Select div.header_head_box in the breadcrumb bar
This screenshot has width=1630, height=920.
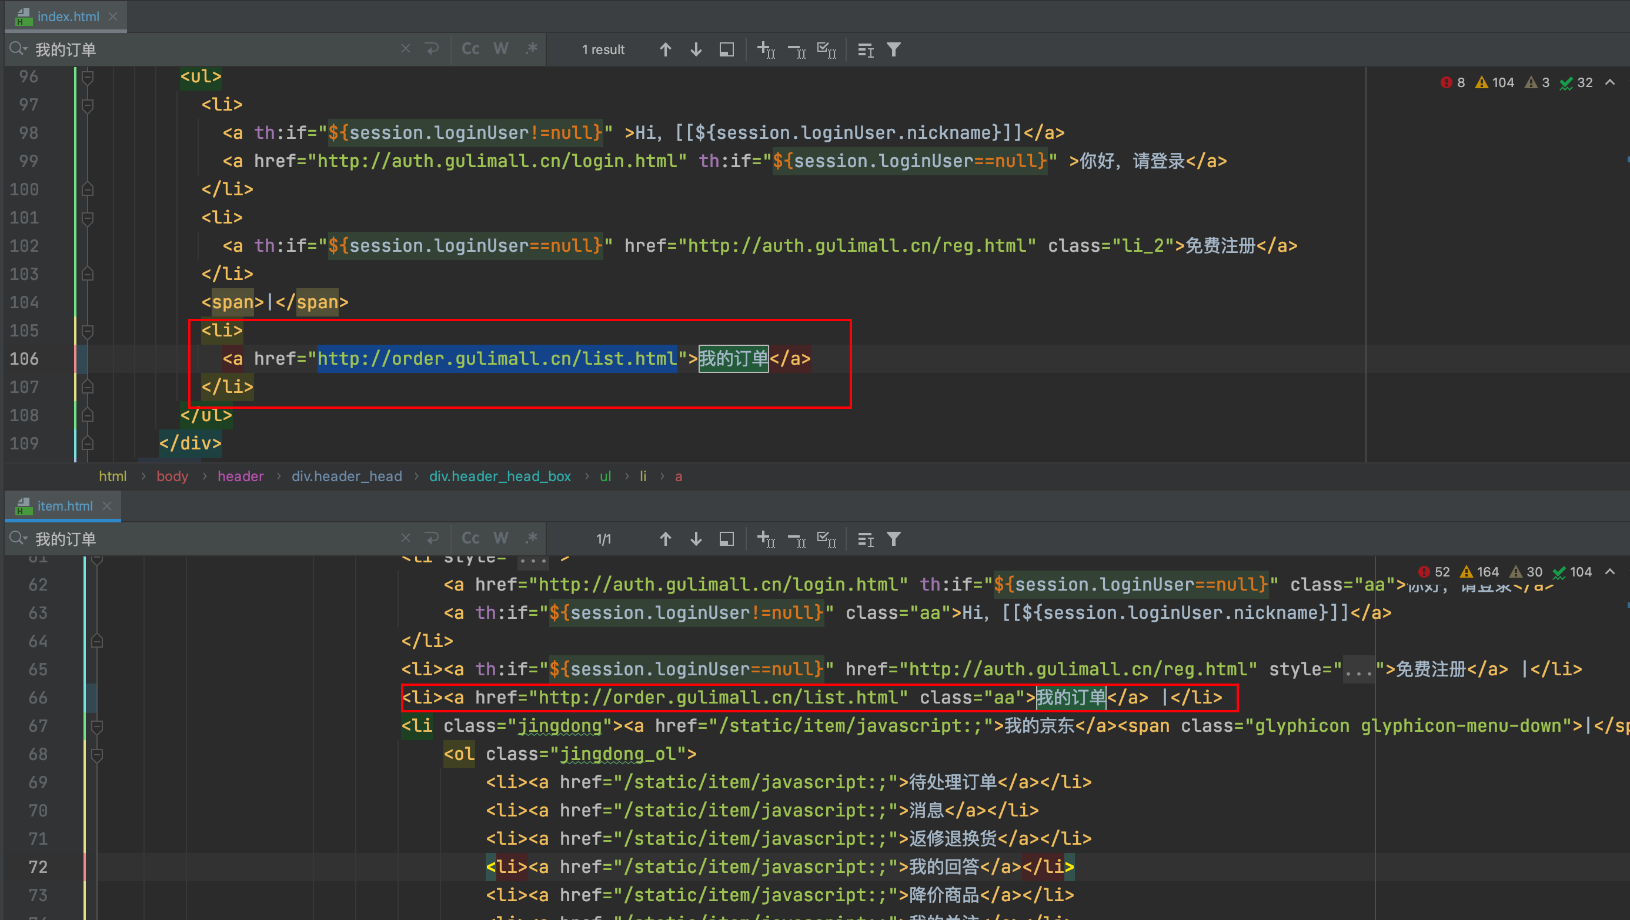[x=500, y=476]
